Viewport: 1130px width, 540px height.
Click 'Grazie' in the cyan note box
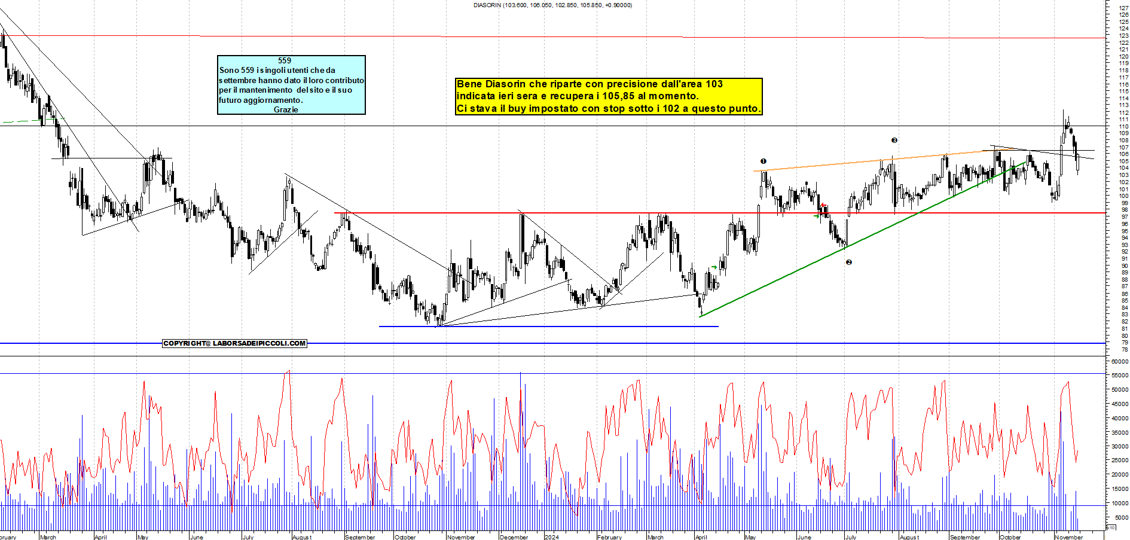[286, 109]
